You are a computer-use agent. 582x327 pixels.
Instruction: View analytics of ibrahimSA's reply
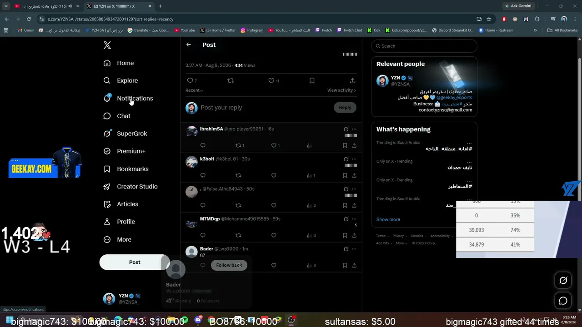[x=309, y=145]
